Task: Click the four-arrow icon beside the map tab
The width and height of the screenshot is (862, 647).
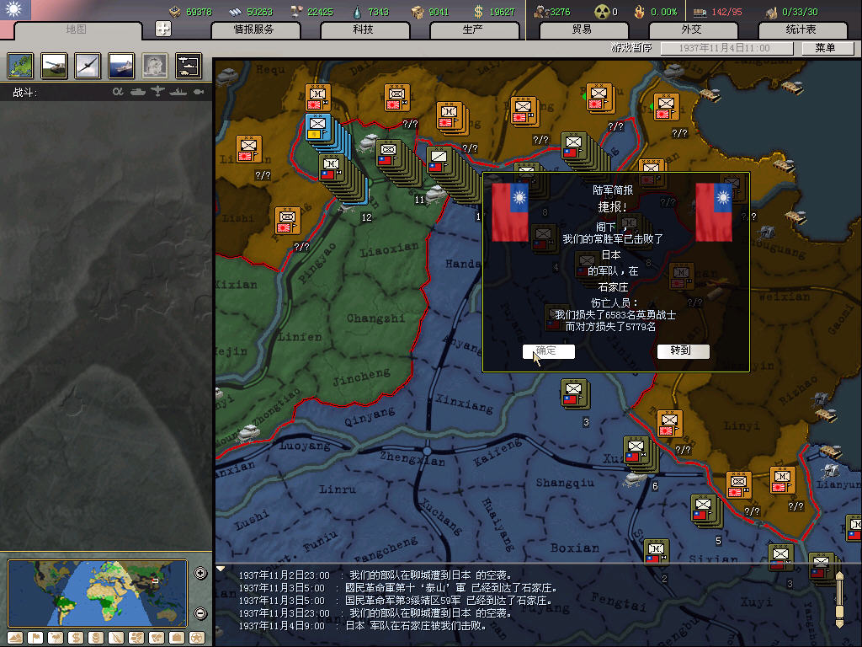Action: [163, 29]
